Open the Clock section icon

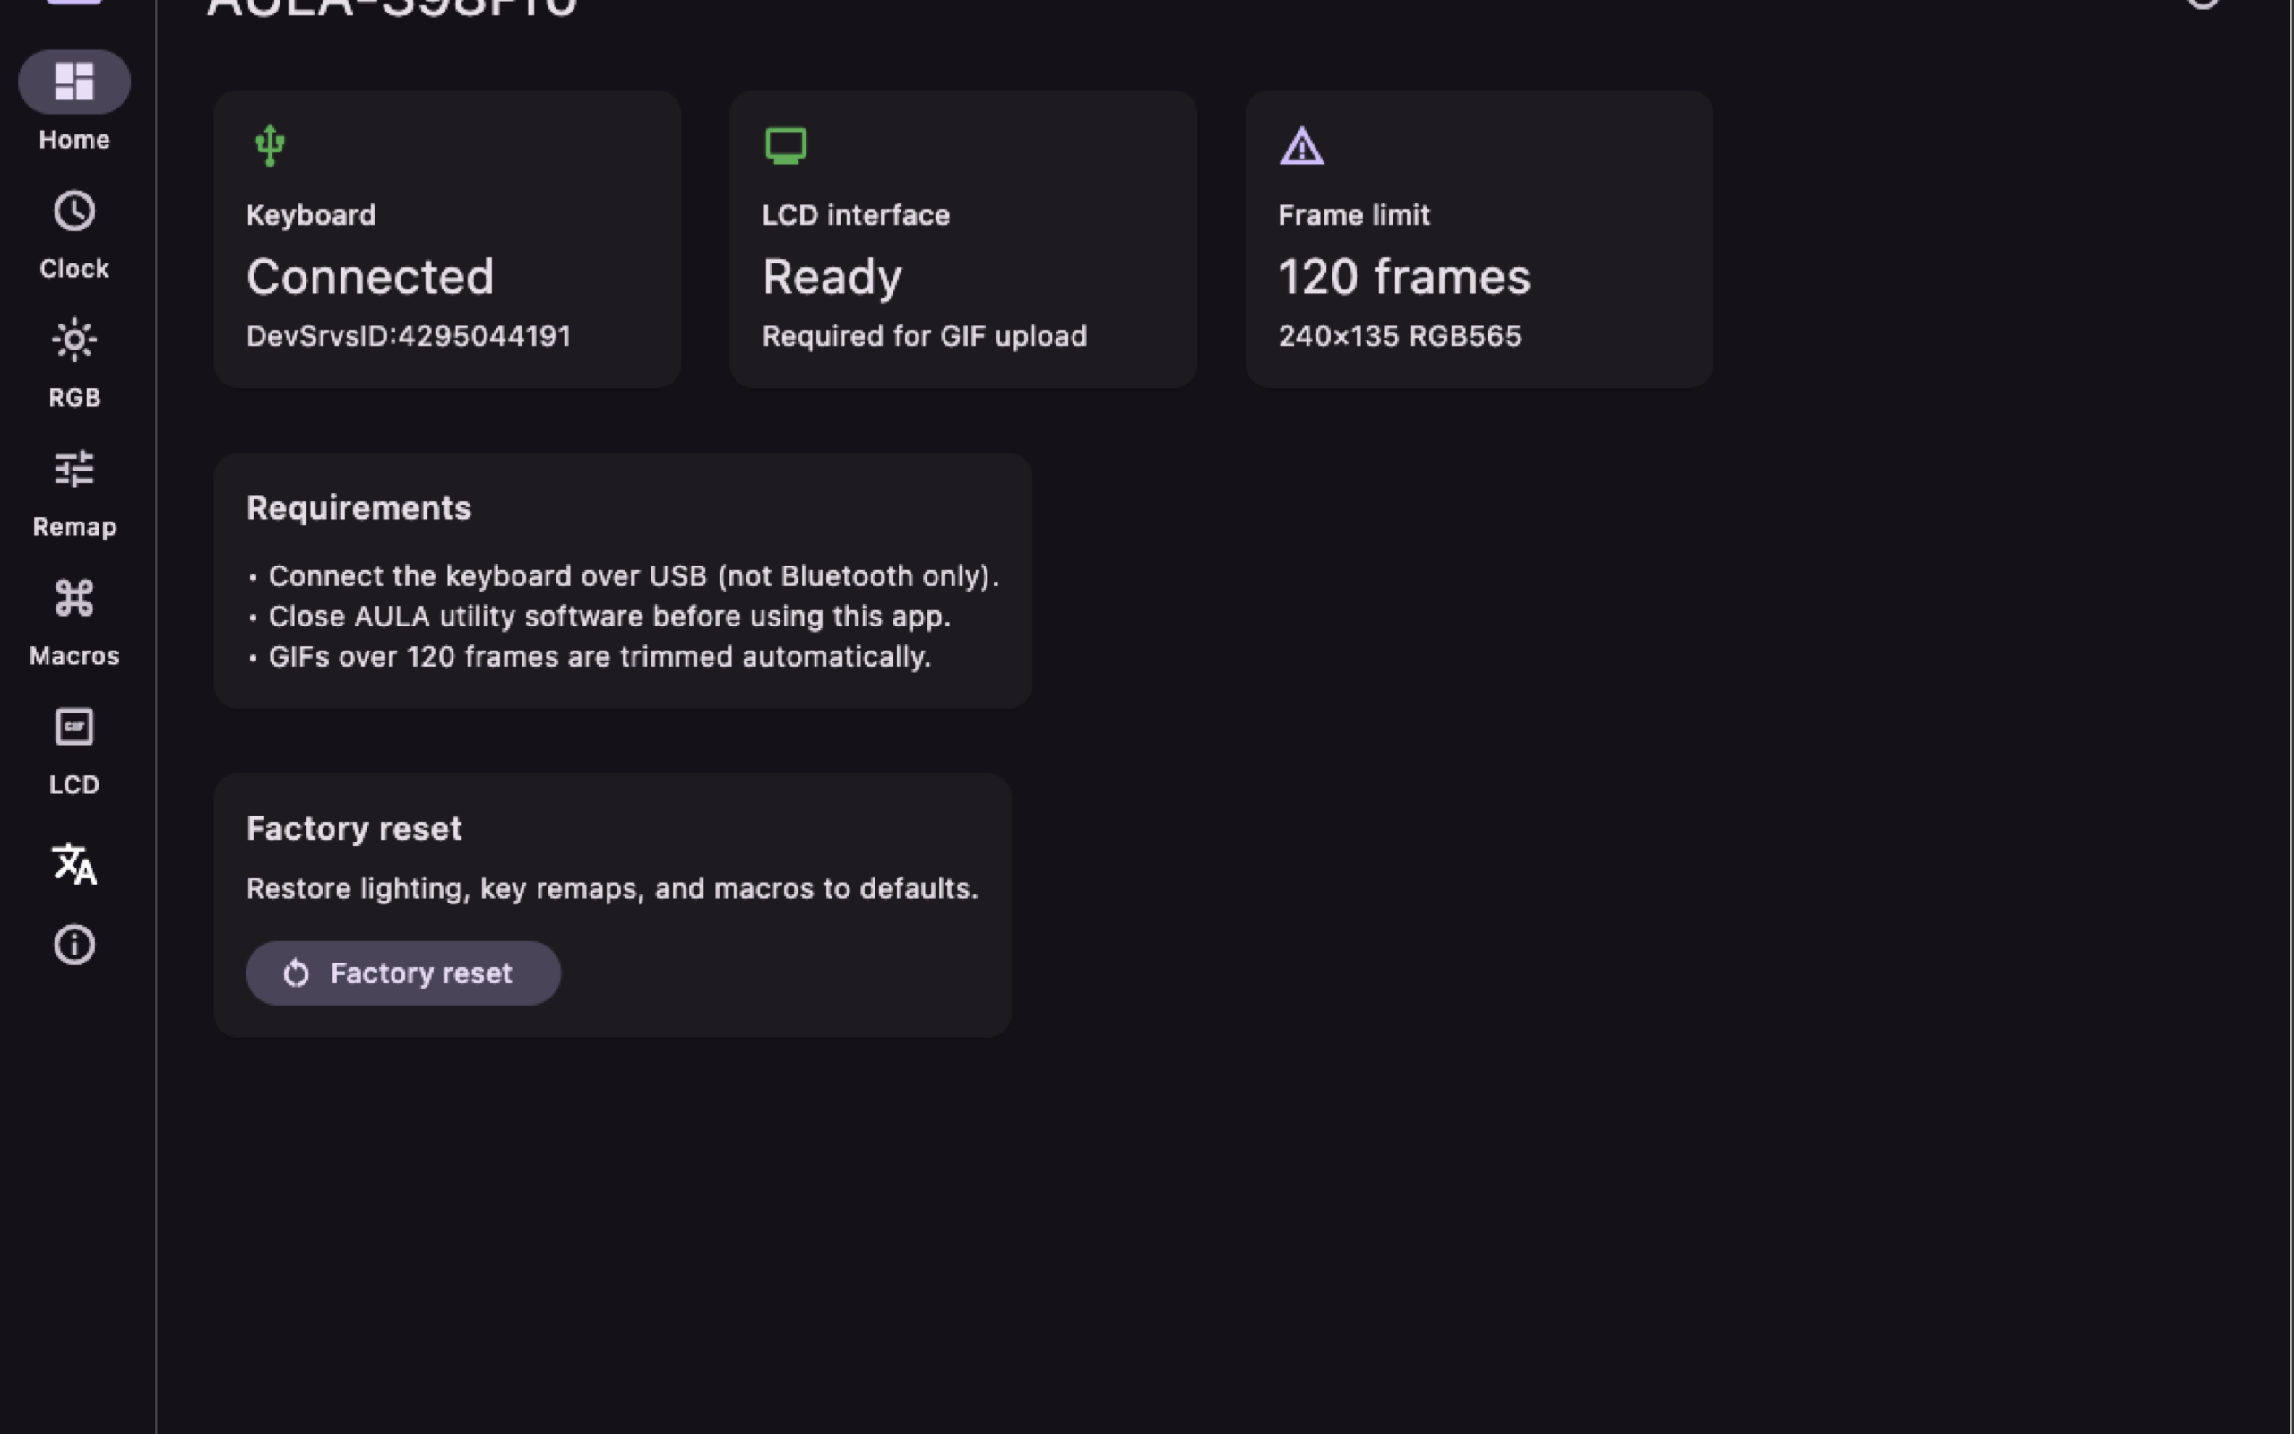[74, 211]
